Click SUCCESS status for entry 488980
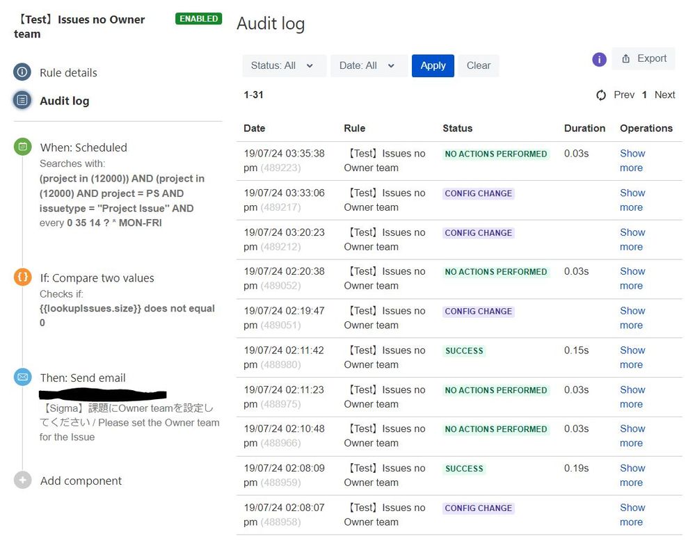 click(464, 351)
